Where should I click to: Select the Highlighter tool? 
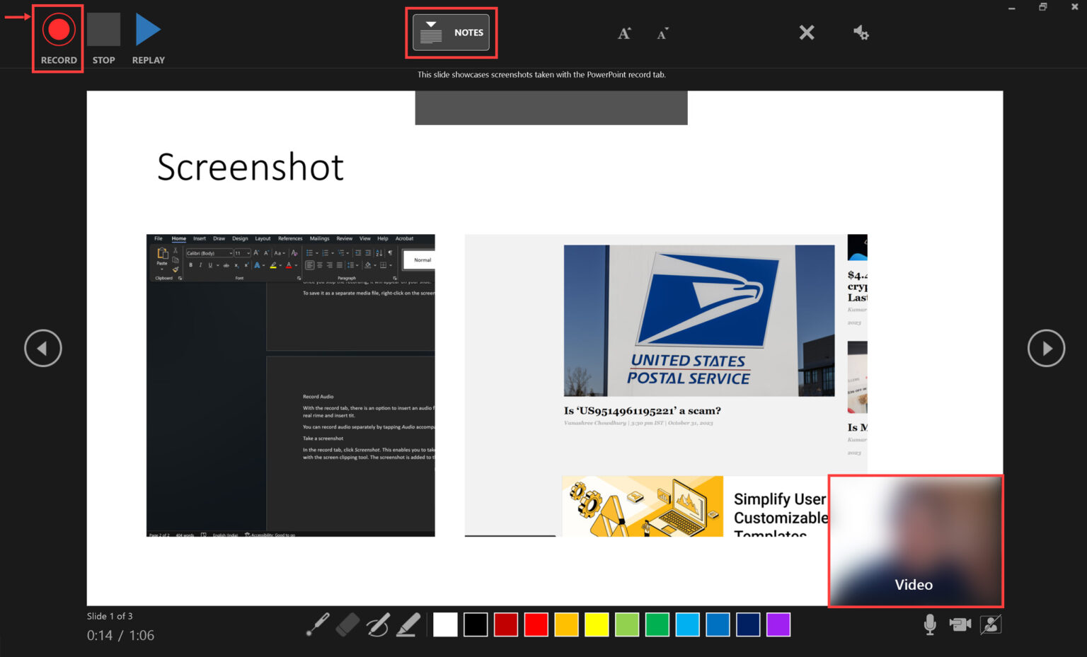click(x=408, y=624)
